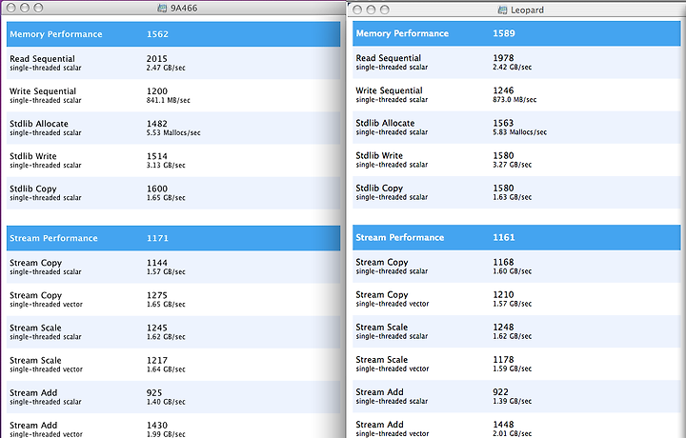Click the document icon beside 9A466 title
The image size is (686, 438).
[x=162, y=8]
